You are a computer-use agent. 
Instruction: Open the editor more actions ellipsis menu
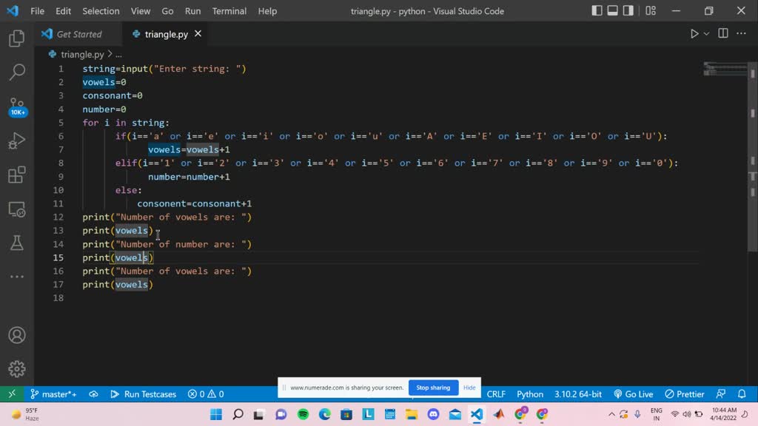(741, 33)
